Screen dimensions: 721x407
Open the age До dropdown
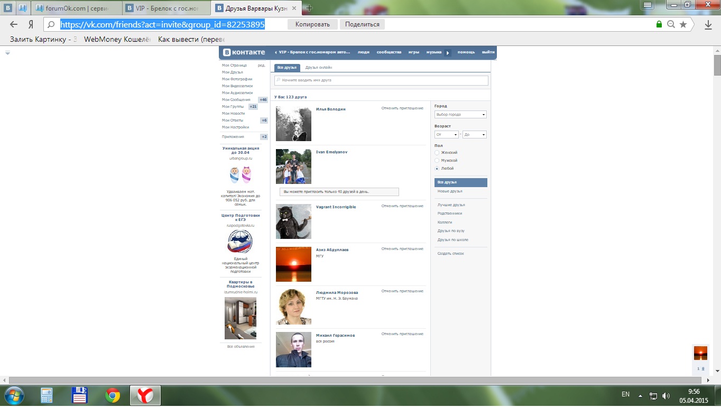click(474, 135)
